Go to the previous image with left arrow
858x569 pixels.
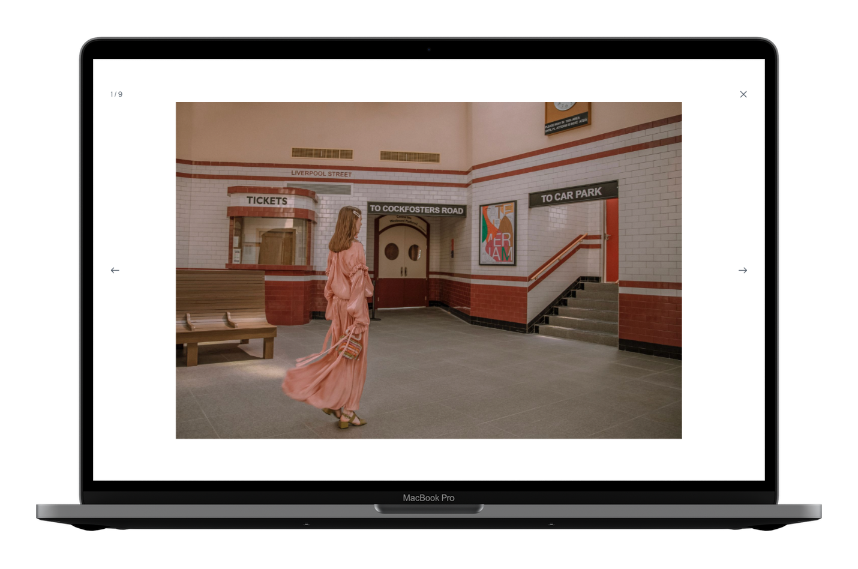tap(115, 271)
